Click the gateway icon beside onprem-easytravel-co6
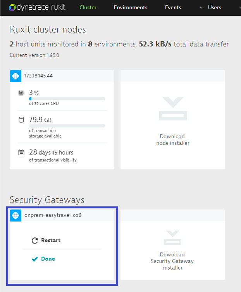Screen dimensions: 241x292 coord(15,215)
